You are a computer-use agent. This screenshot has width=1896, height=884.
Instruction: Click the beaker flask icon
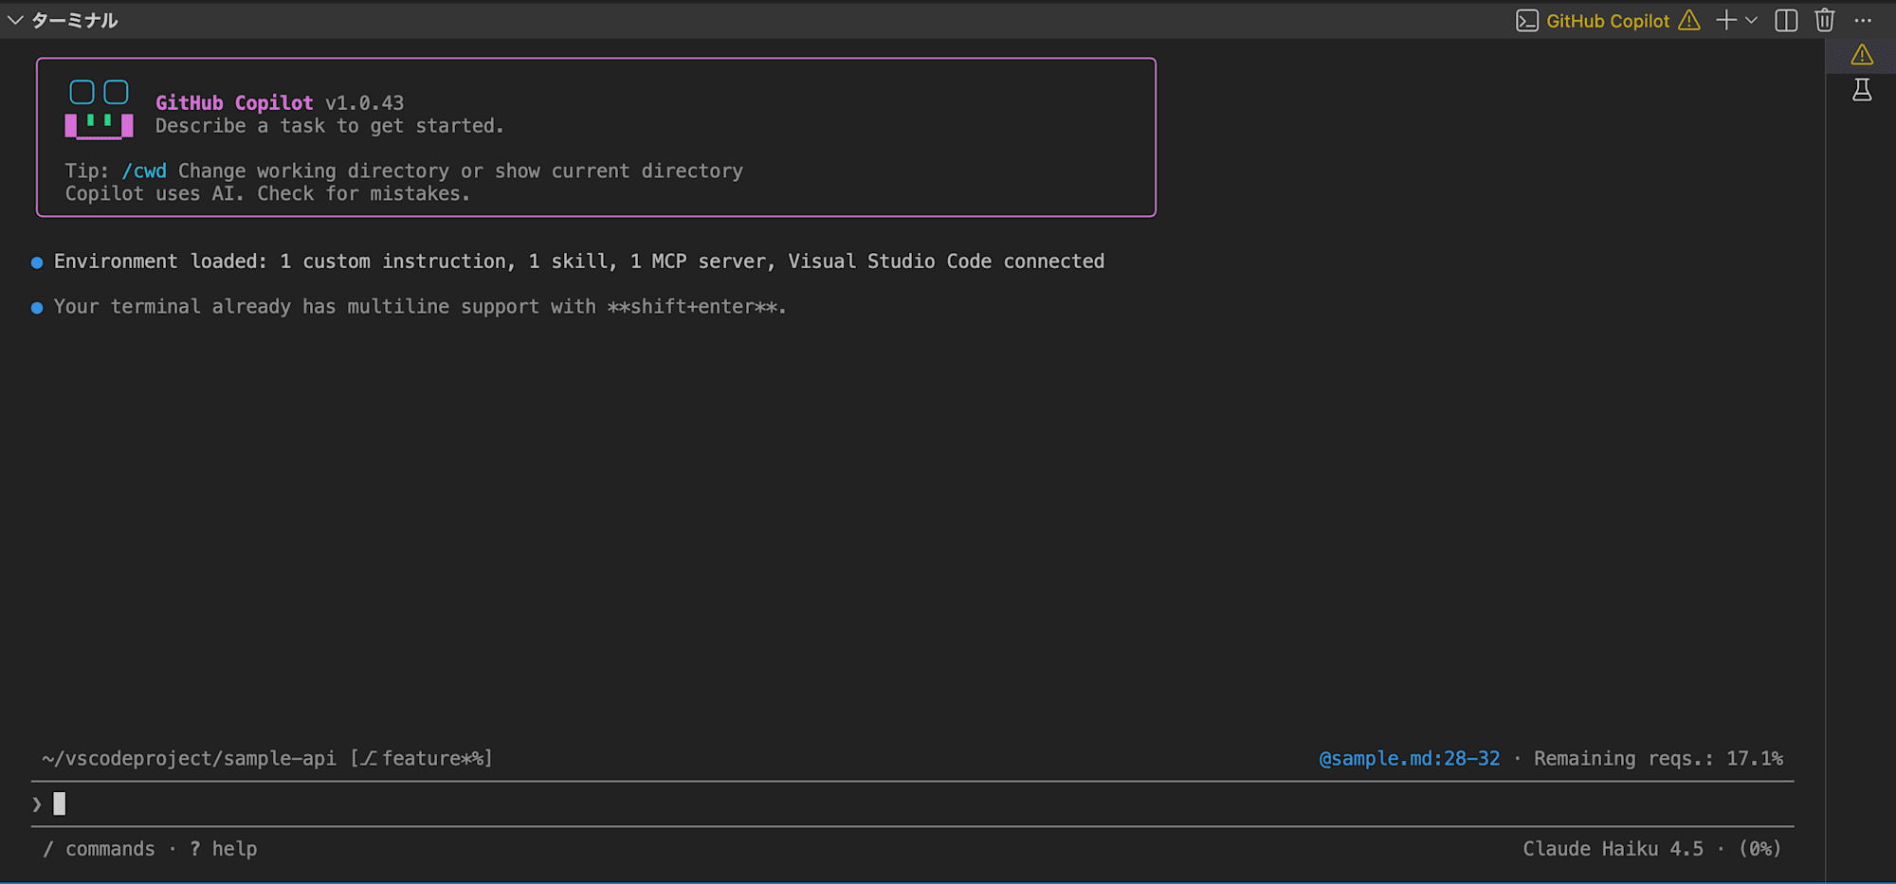1862,90
